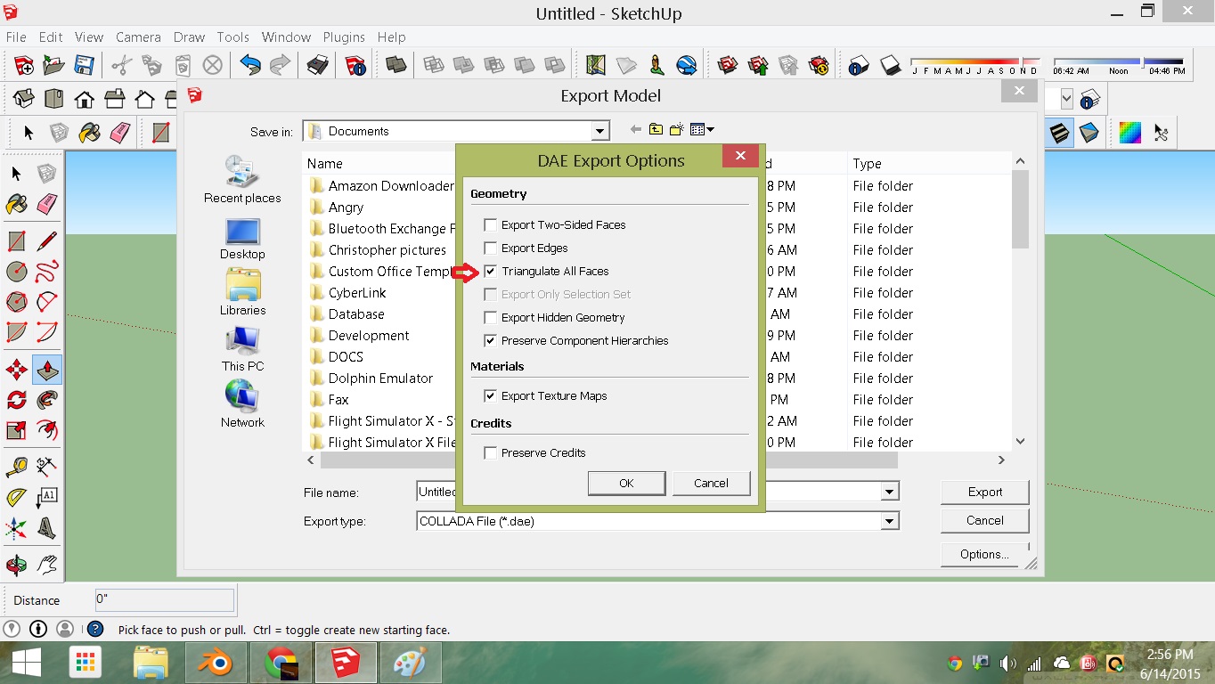Expand the Save in Documents dropdown
Viewport: 1215px width, 684px height.
coord(600,132)
